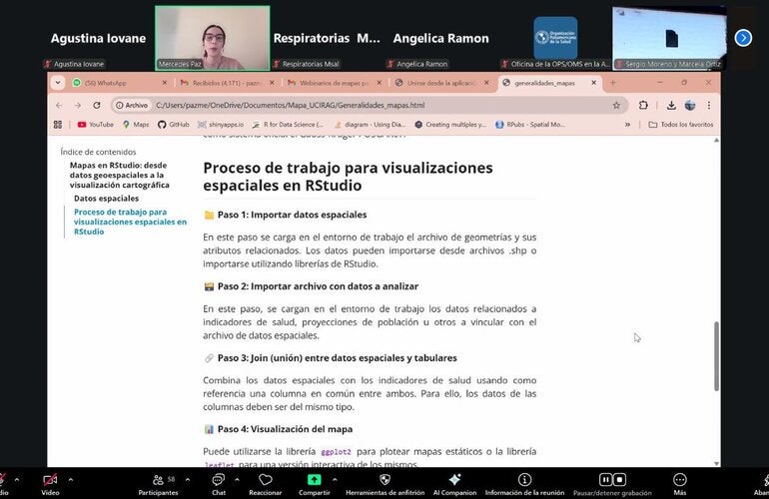
Task: Open Información de la reunión icon
Action: click(x=524, y=479)
